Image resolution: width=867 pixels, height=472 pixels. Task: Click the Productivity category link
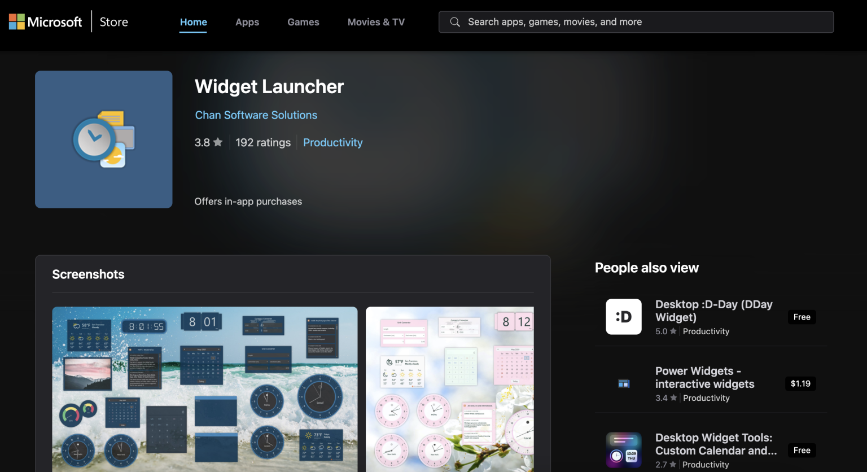click(x=332, y=143)
